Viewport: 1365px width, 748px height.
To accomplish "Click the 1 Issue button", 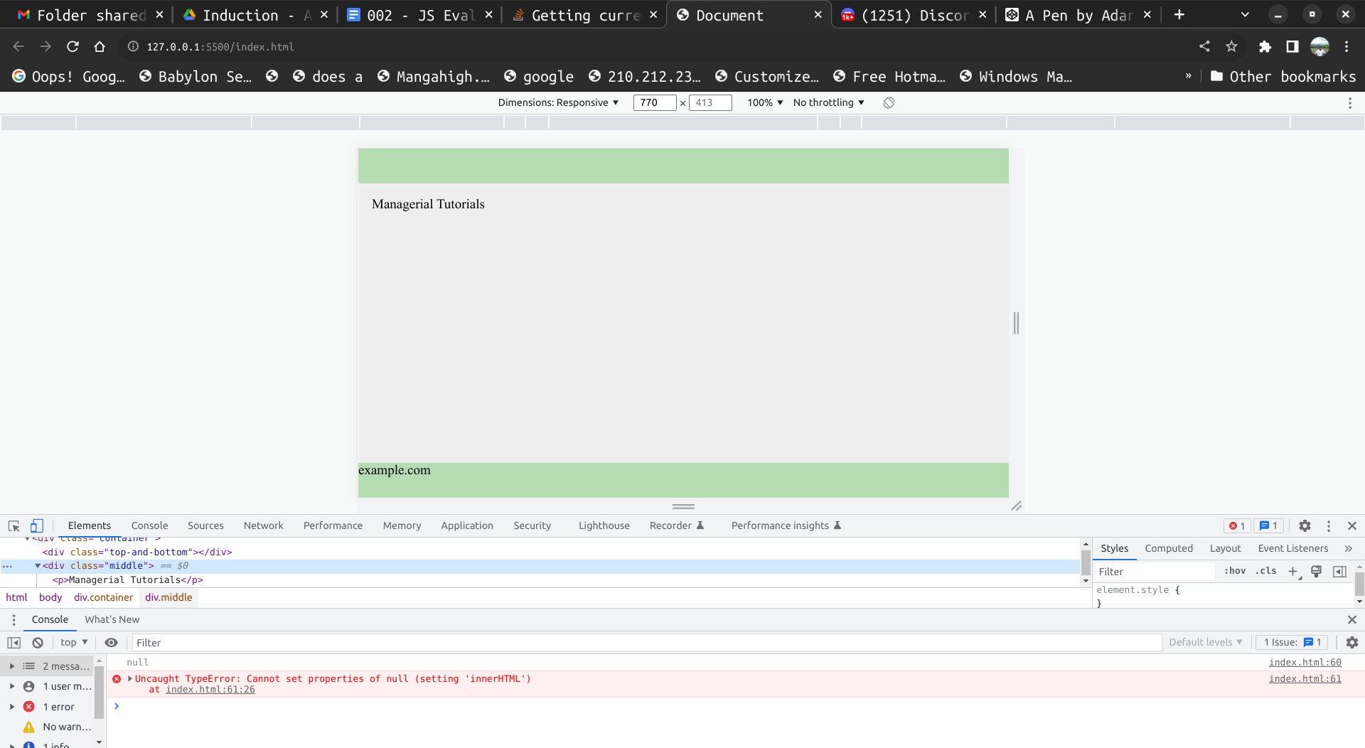I will [1291, 642].
